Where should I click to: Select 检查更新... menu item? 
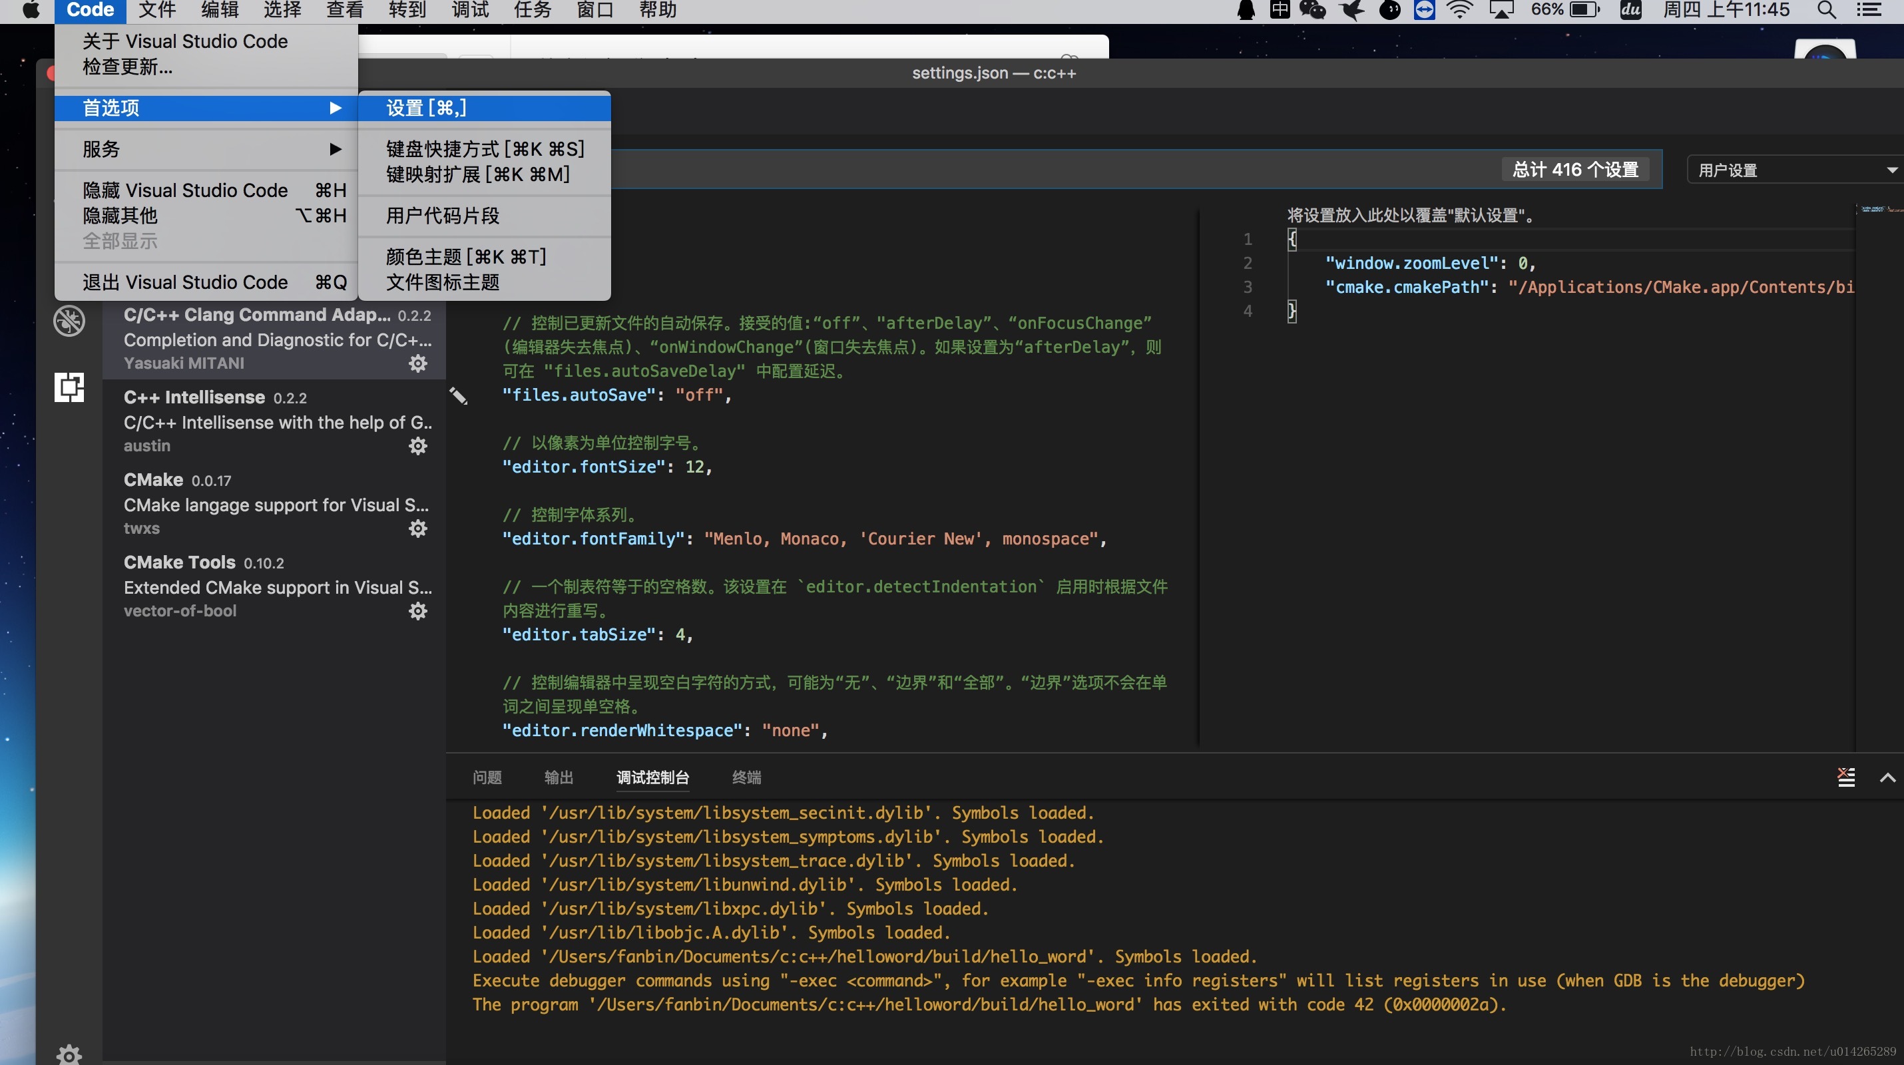click(206, 67)
